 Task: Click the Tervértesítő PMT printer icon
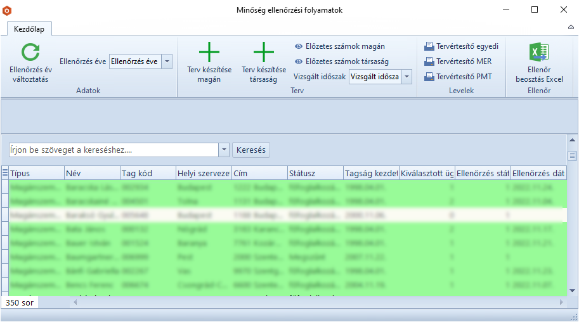tap(429, 77)
